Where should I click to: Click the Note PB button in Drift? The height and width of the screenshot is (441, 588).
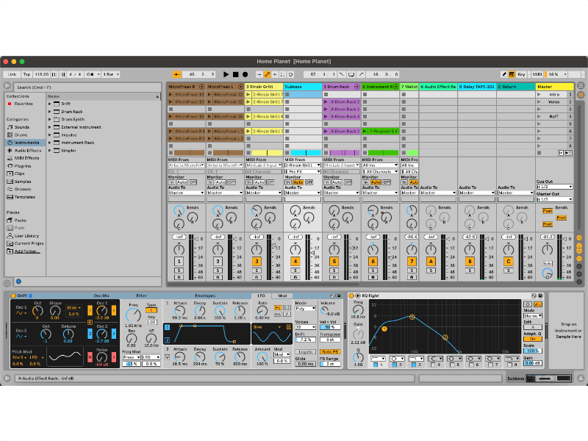[330, 352]
